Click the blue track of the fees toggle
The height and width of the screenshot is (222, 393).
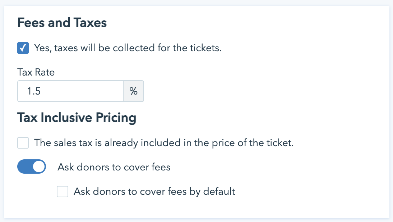pos(24,167)
